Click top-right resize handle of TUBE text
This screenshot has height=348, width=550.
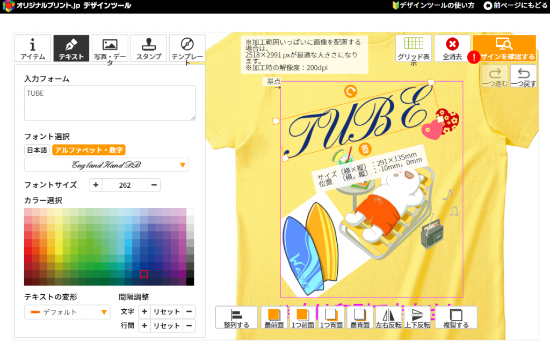coord(431,82)
